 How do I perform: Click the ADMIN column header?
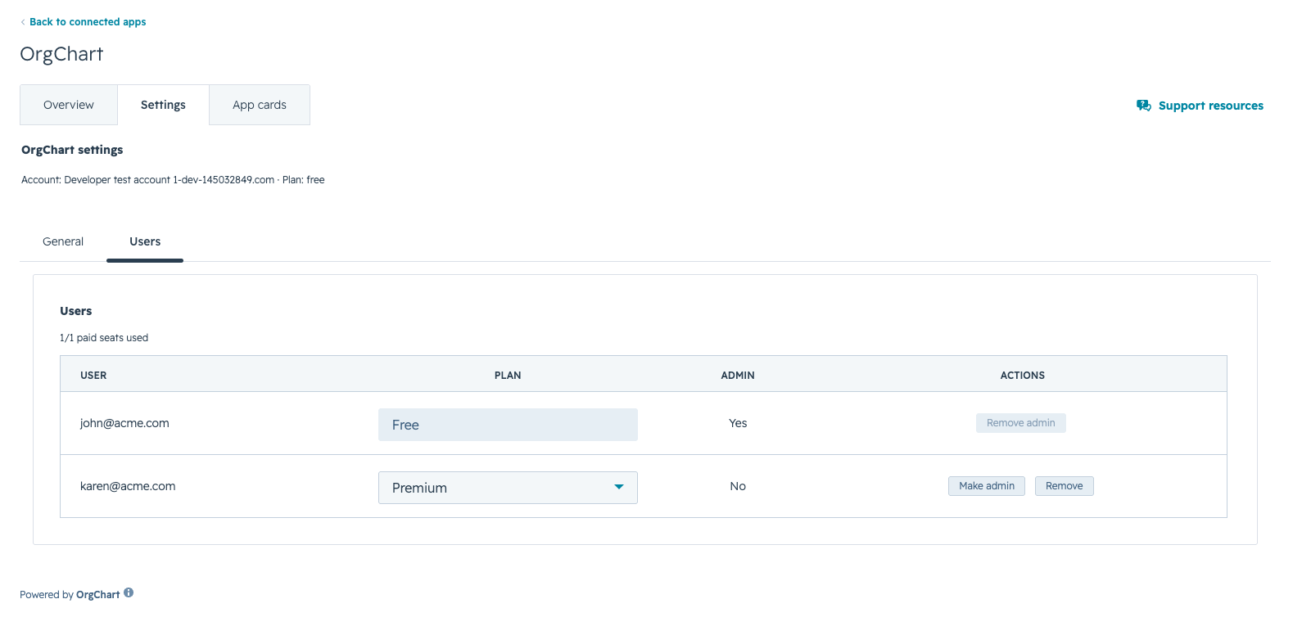738,376
